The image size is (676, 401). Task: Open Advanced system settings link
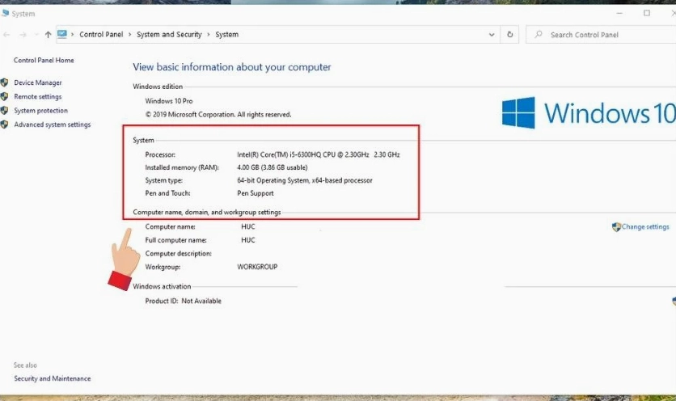[x=53, y=125]
